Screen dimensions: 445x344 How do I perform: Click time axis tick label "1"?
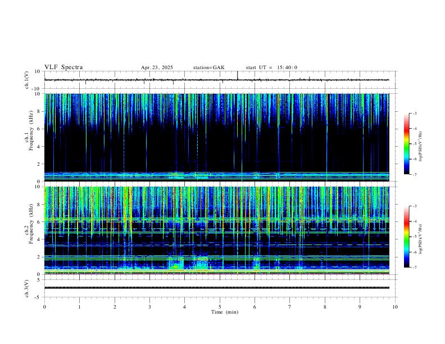click(79, 307)
